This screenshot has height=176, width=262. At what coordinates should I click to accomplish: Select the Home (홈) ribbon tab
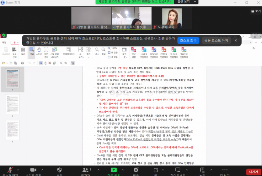click(15, 43)
